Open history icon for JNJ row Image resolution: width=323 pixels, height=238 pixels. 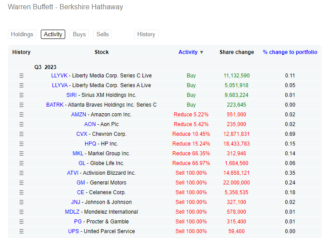(21, 202)
